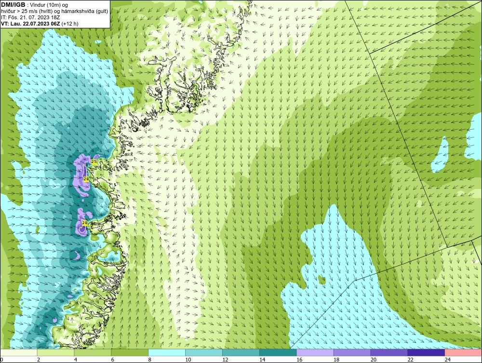Viewport: 482px width, 363px height.
Task: Click the '8' value on the color scale
Action: click(150, 360)
